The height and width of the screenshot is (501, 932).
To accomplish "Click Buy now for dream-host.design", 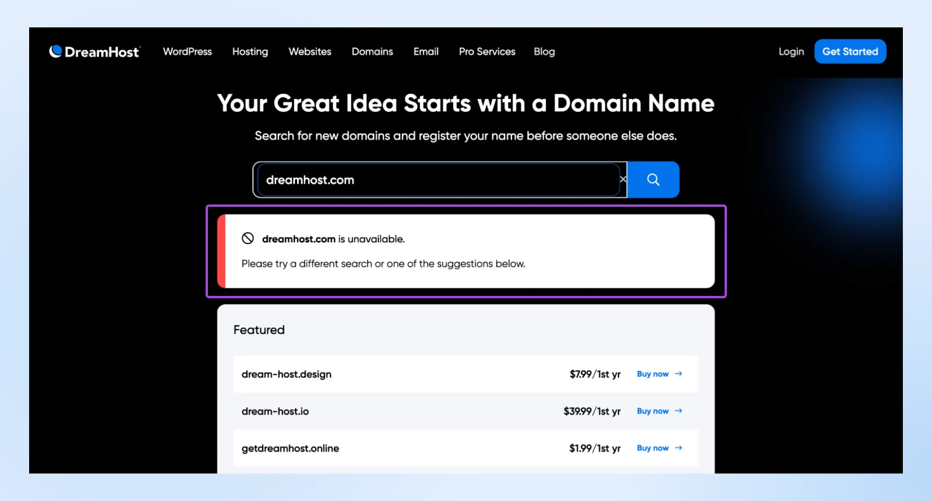I will pyautogui.click(x=652, y=374).
